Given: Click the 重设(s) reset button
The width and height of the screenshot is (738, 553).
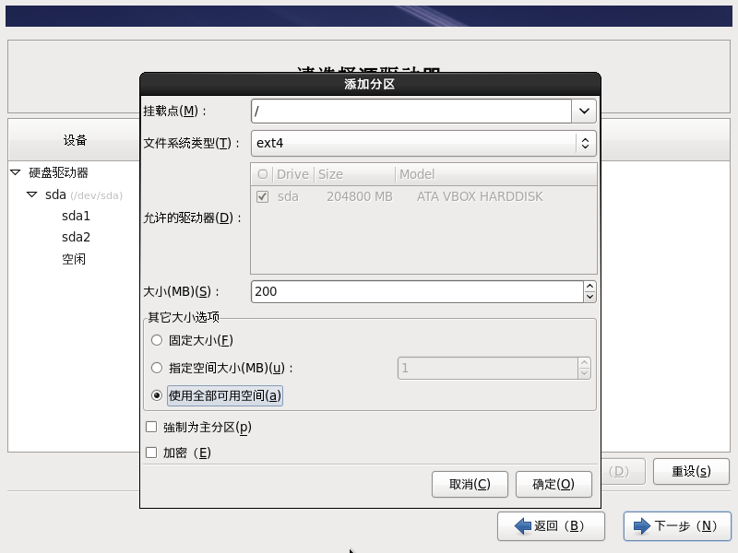Looking at the screenshot, I should [x=691, y=471].
